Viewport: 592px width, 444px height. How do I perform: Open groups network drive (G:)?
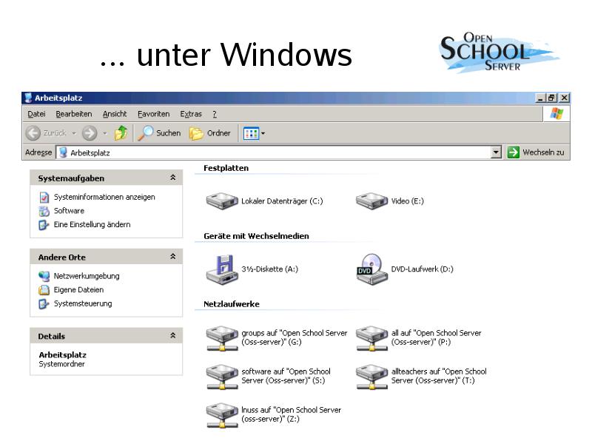click(222, 337)
